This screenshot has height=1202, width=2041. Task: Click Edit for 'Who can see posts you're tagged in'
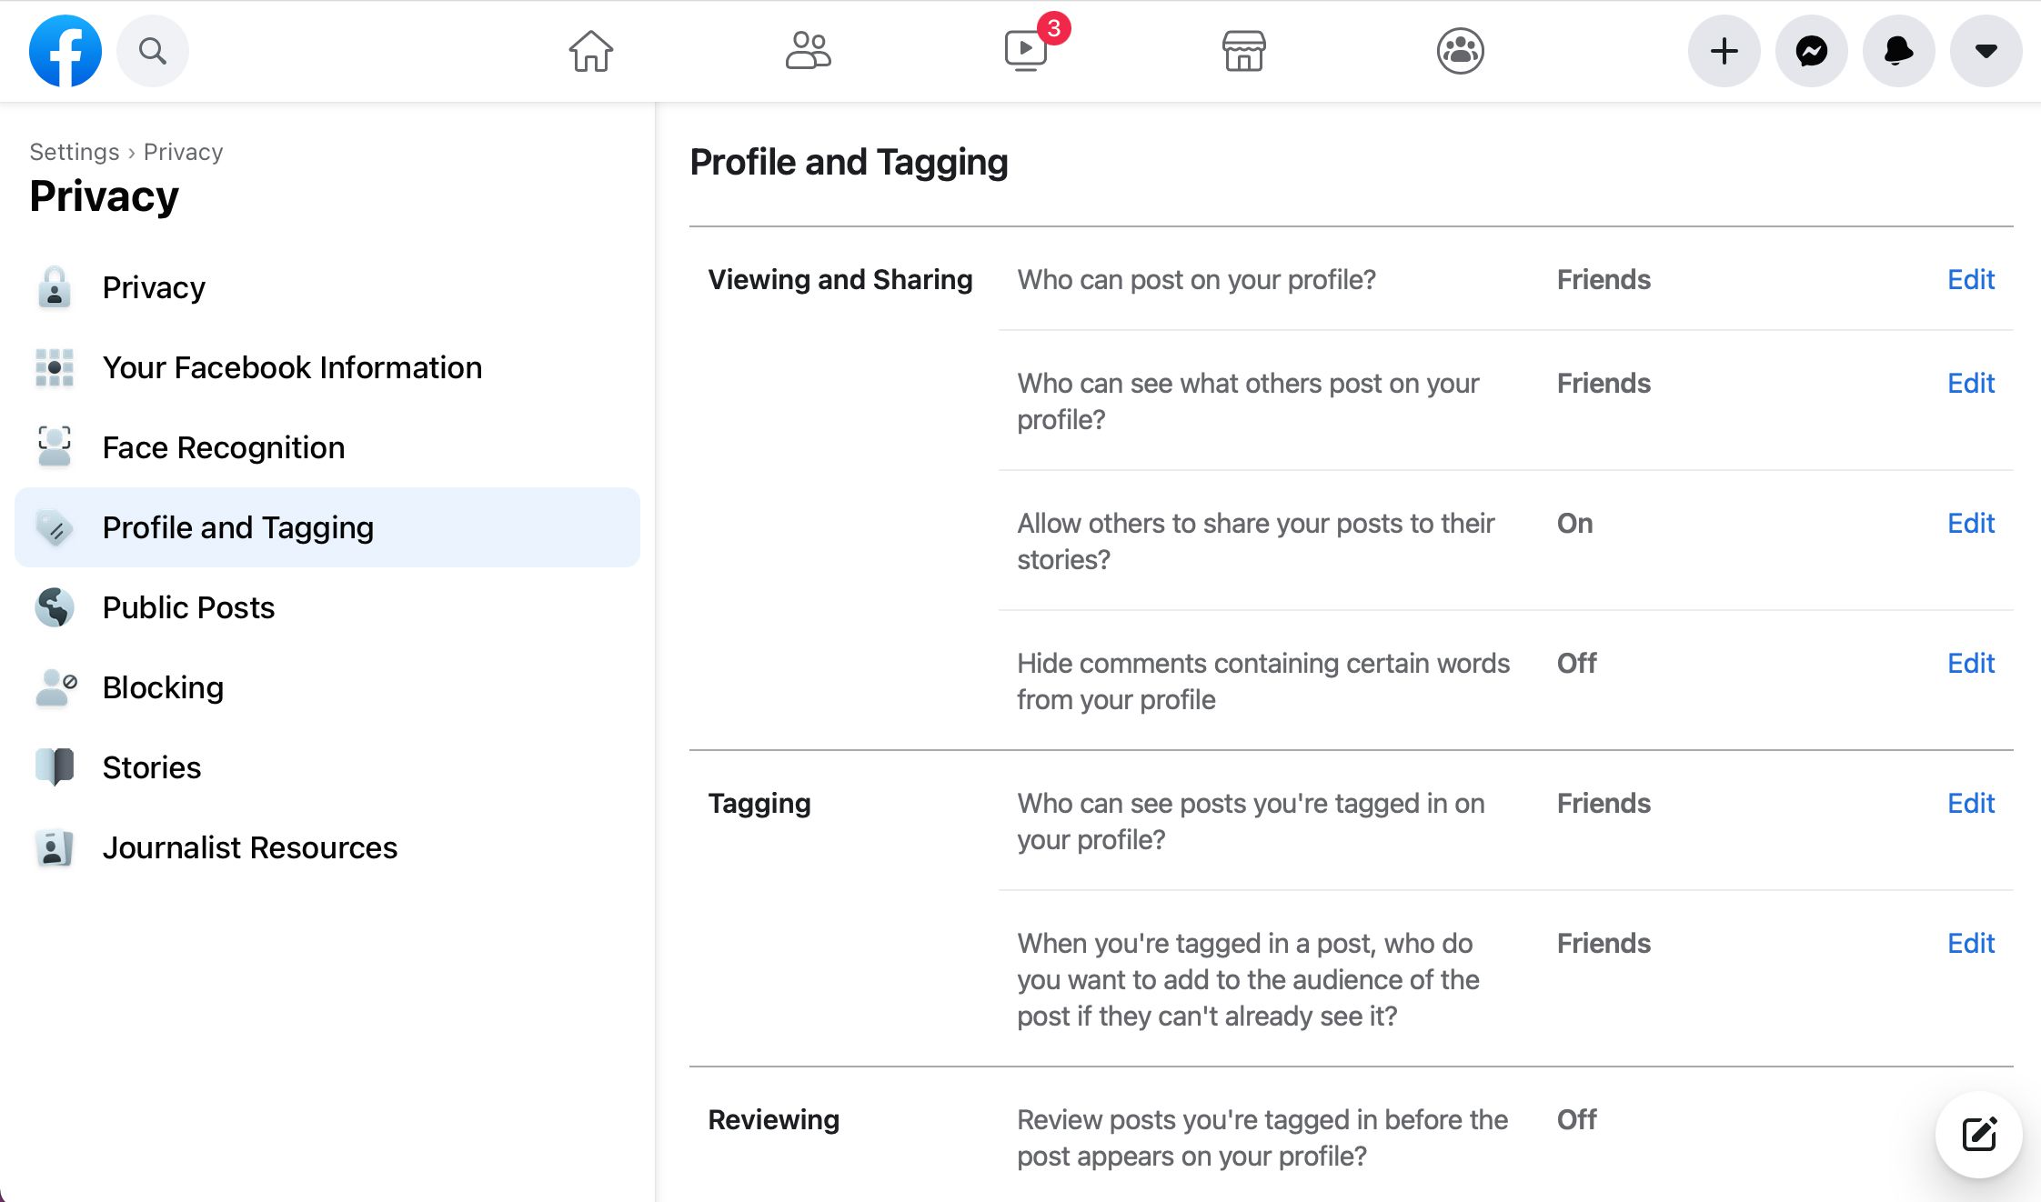click(1971, 803)
